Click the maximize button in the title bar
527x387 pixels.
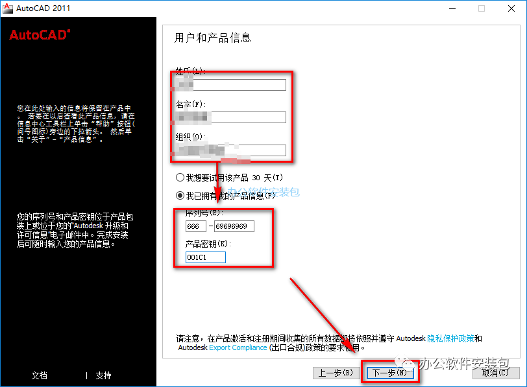[x=480, y=9]
